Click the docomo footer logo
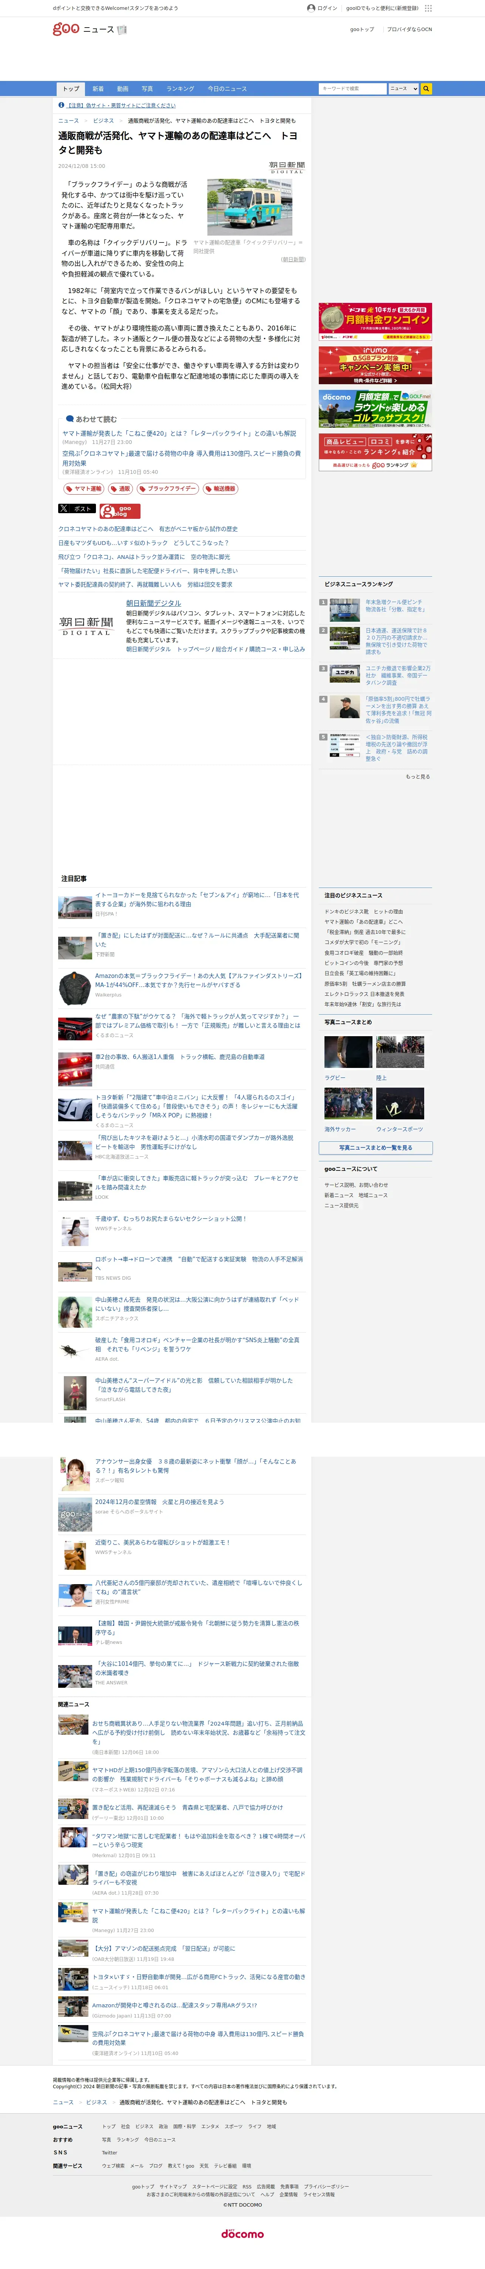 tap(242, 2233)
